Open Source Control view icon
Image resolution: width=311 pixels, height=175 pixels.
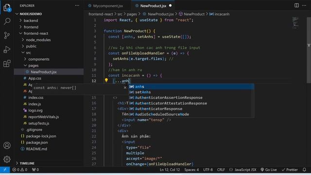pos(7,35)
